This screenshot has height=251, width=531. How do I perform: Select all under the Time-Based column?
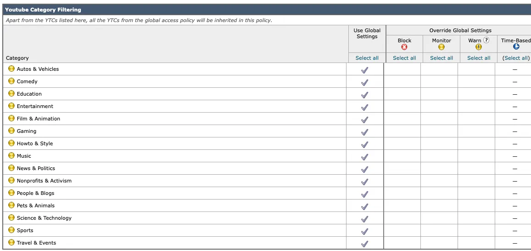click(x=516, y=58)
